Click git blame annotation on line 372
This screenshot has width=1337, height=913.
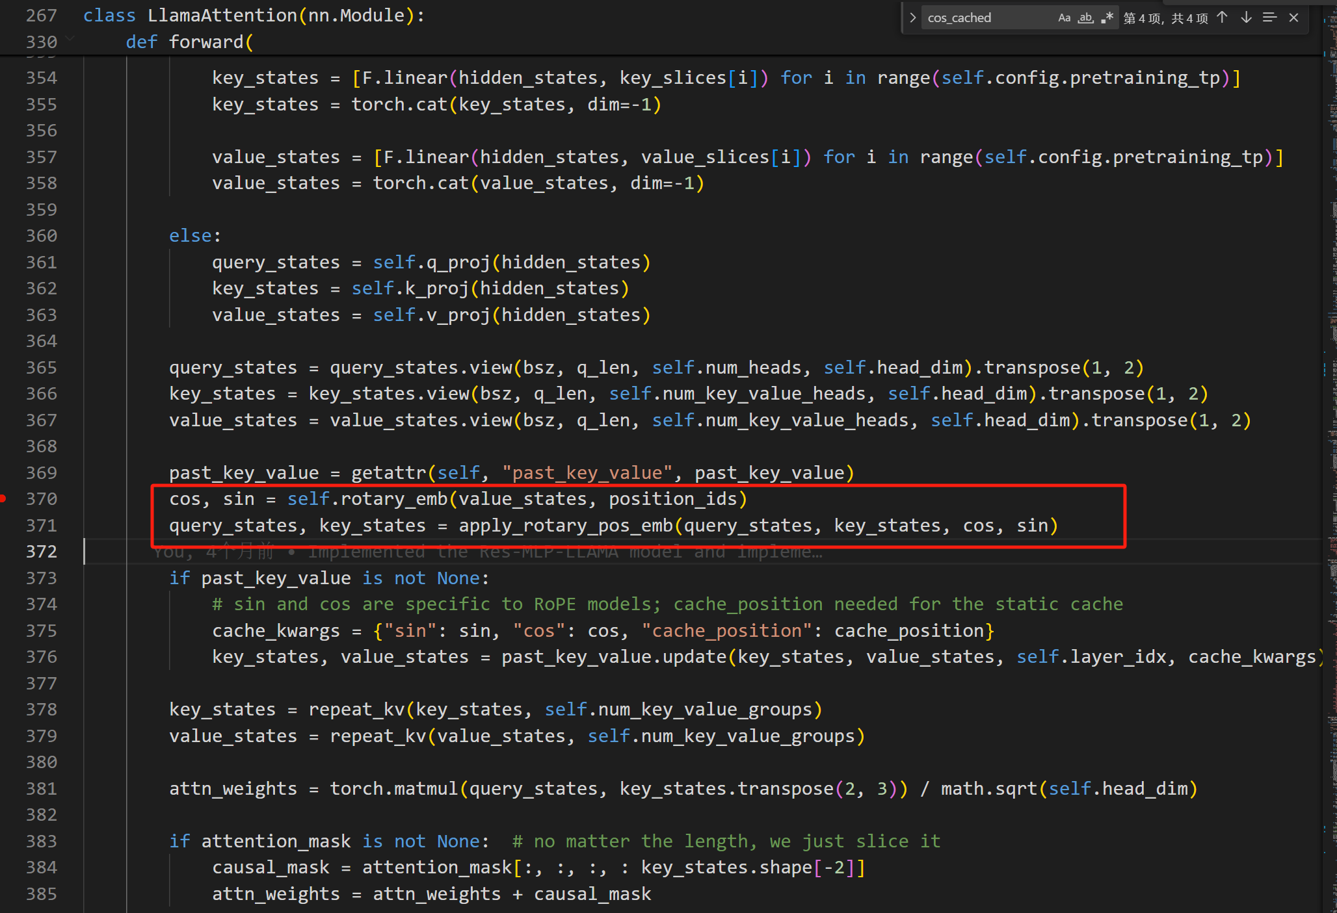488,552
